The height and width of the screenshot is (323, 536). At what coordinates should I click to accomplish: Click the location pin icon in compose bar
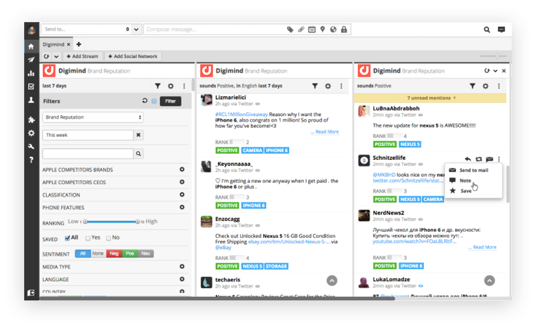[322, 29]
